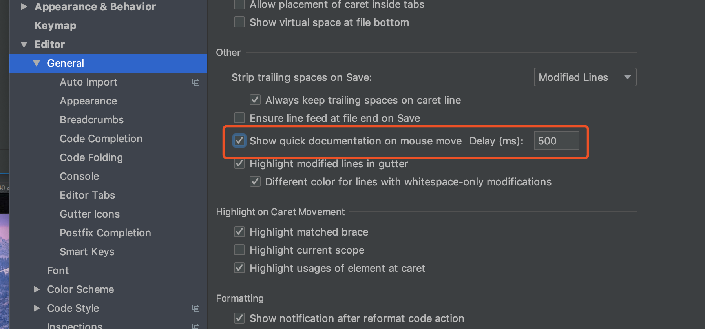Collapse the Editor tree node

(x=24, y=44)
